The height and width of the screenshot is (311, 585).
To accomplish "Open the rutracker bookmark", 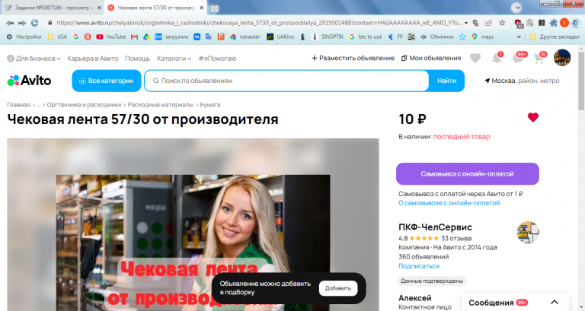I will pos(245,36).
